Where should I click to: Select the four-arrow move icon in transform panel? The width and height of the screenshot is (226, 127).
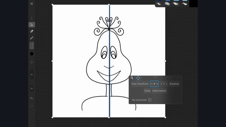[x=138, y=78]
